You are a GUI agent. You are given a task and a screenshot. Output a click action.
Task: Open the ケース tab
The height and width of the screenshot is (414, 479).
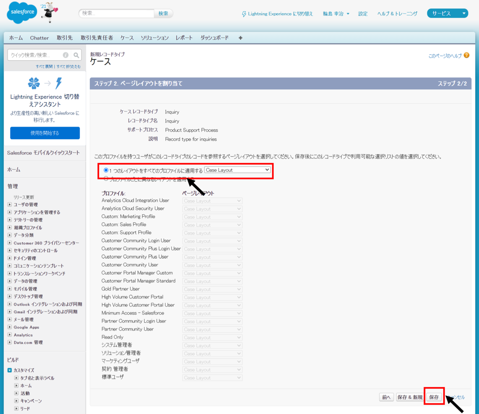[127, 38]
